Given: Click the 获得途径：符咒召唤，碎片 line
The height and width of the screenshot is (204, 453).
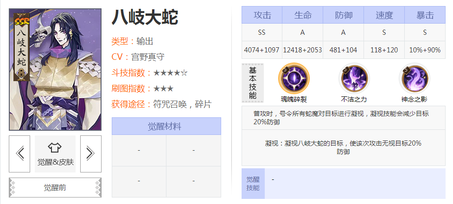Looking at the screenshot, I should [x=161, y=104].
